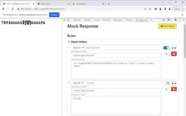
Task: Move rule 1 down with arrow
Action: click(175, 48)
